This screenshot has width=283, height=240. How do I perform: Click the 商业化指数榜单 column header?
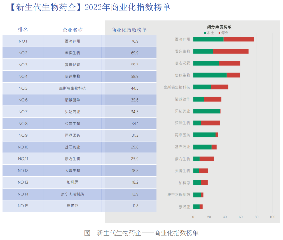point(129,30)
